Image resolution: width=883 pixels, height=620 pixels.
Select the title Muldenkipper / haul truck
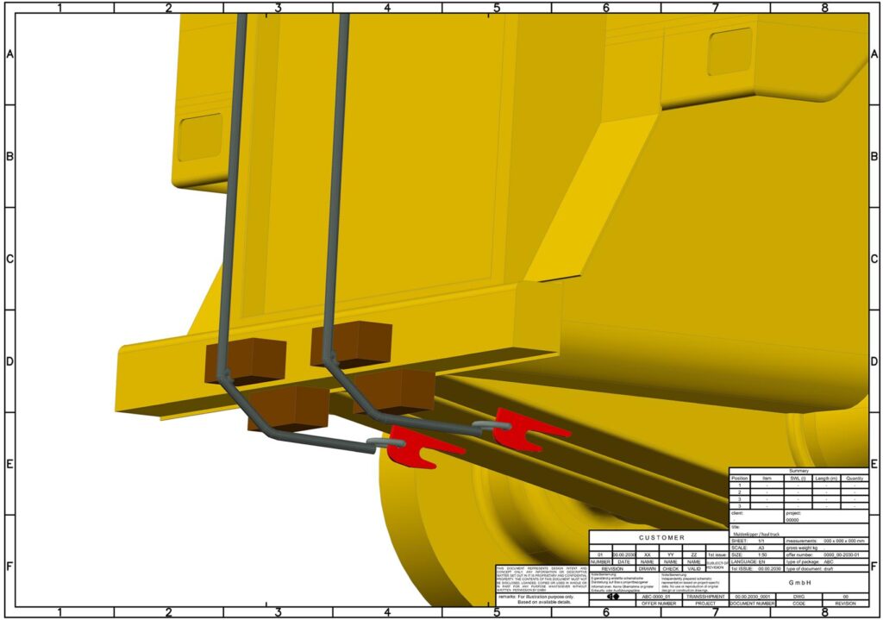756,533
